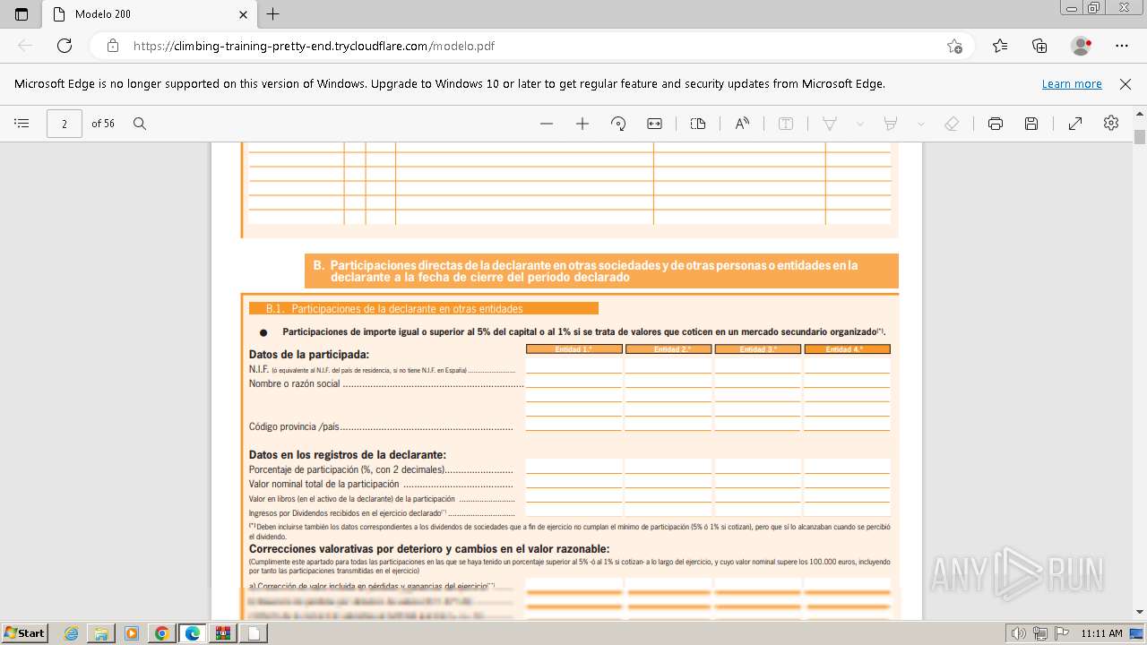
Task: Rotate the PDF page
Action: tap(618, 124)
